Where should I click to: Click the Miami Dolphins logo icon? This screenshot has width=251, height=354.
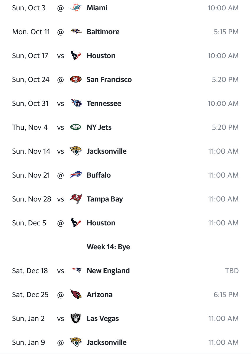tap(76, 8)
